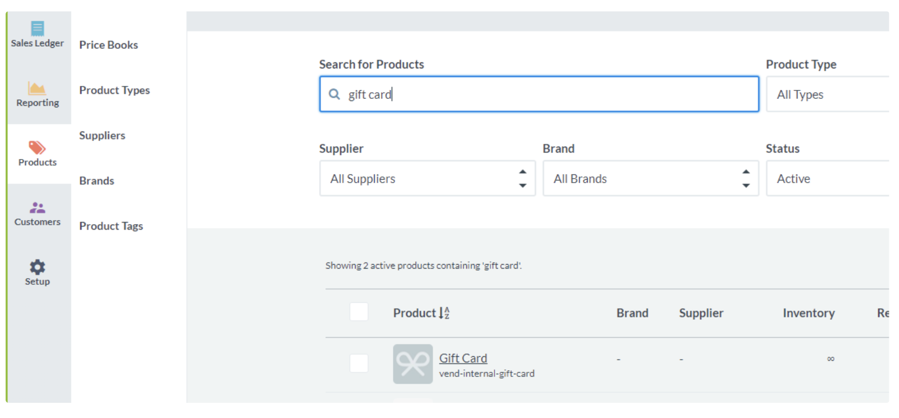Viewport: 899px width, 418px height.
Task: Open the Sales Ledger icon in sidebar
Action: click(x=37, y=28)
